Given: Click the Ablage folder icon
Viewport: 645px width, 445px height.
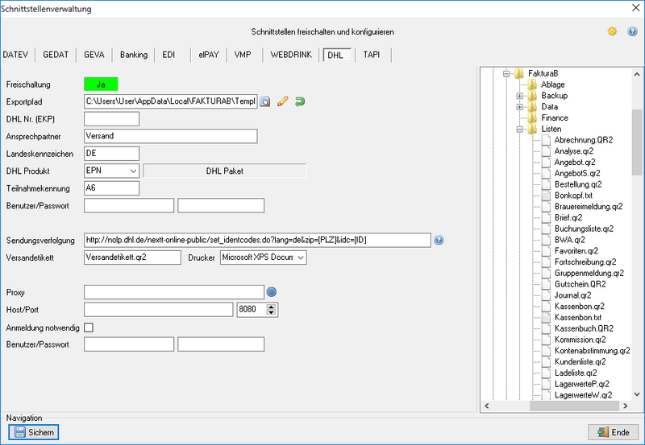Looking at the screenshot, I should point(532,84).
